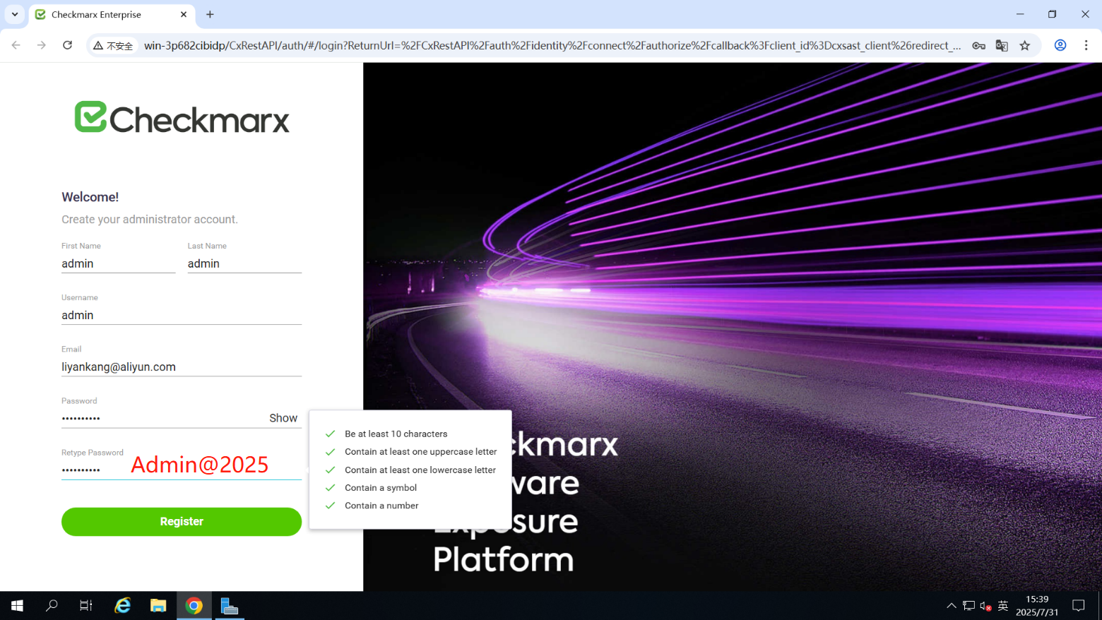This screenshot has height=620, width=1102.
Task: Focus the Retype Password field
Action: pos(182,470)
